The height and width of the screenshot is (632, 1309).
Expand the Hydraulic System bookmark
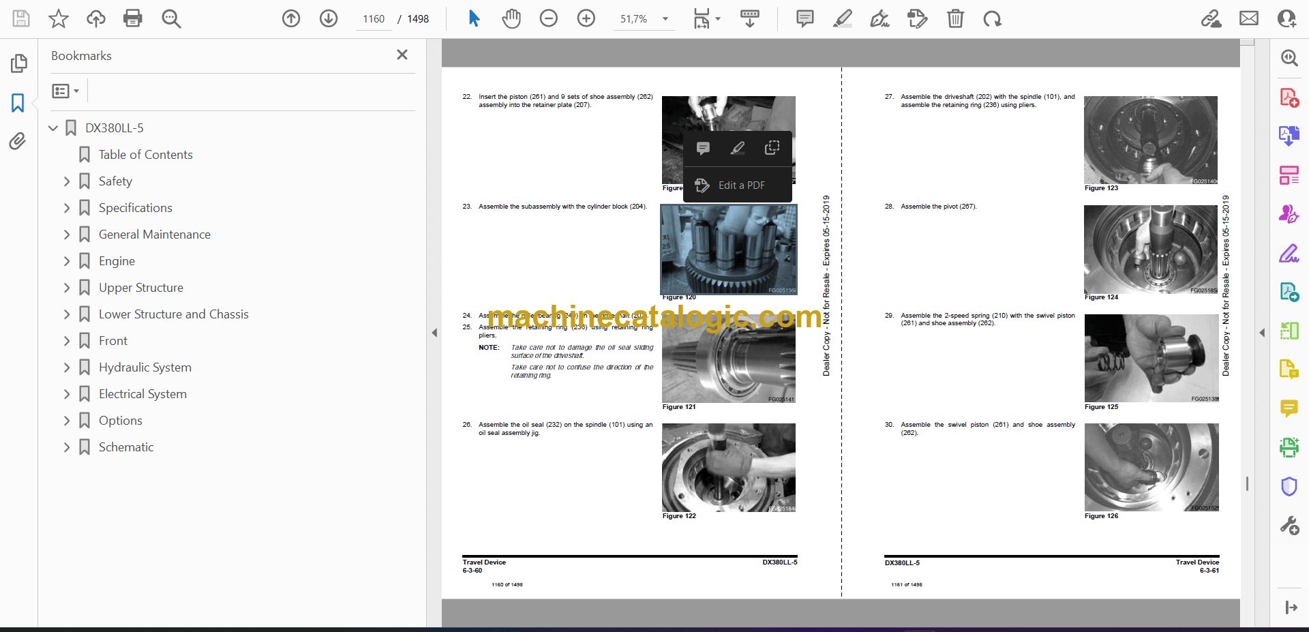coord(67,367)
